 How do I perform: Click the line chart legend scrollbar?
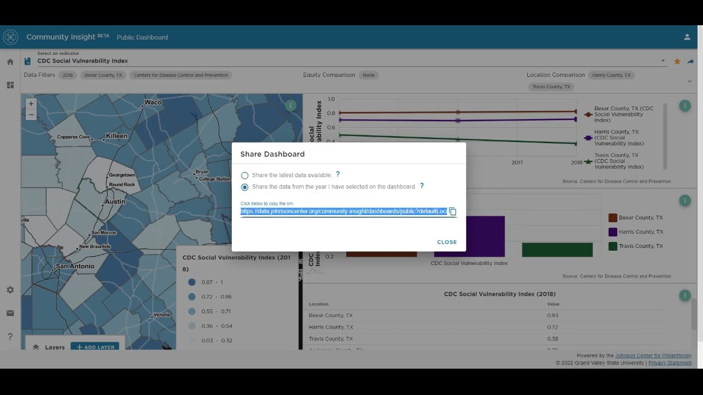[666, 136]
